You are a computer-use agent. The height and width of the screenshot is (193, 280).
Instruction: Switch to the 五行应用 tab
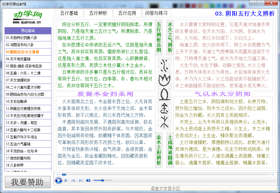(127, 13)
